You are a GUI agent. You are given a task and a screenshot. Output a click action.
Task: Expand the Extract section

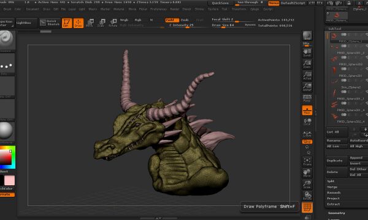[334, 204]
